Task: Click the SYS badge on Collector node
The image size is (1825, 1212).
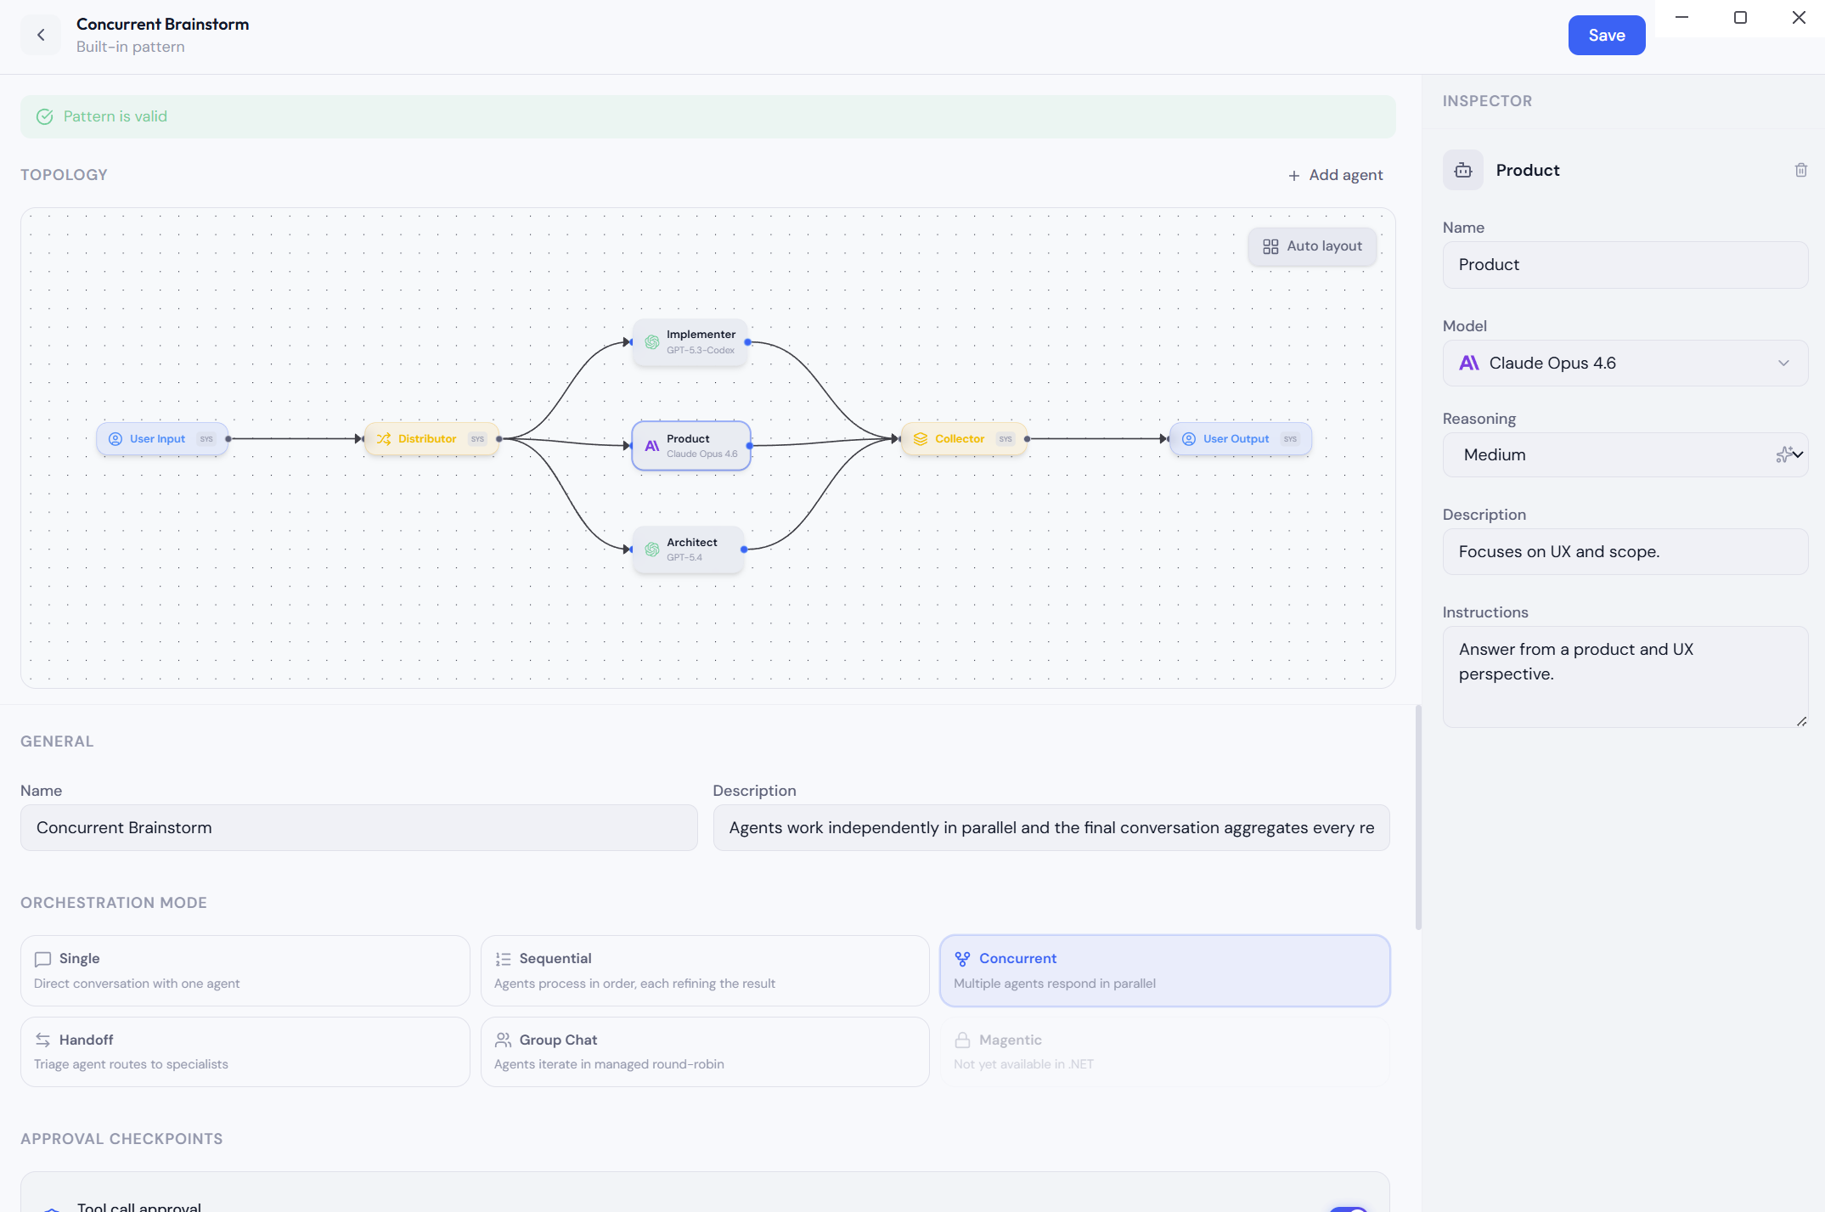Action: point(1005,439)
